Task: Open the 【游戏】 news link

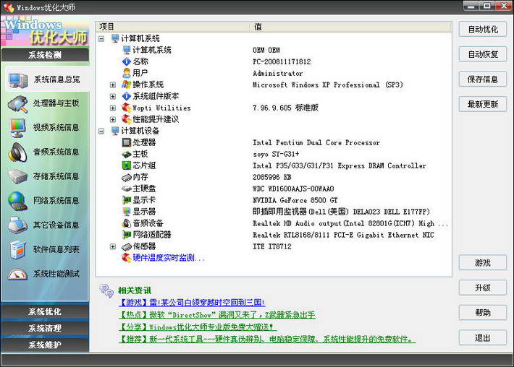Action: click(192, 303)
